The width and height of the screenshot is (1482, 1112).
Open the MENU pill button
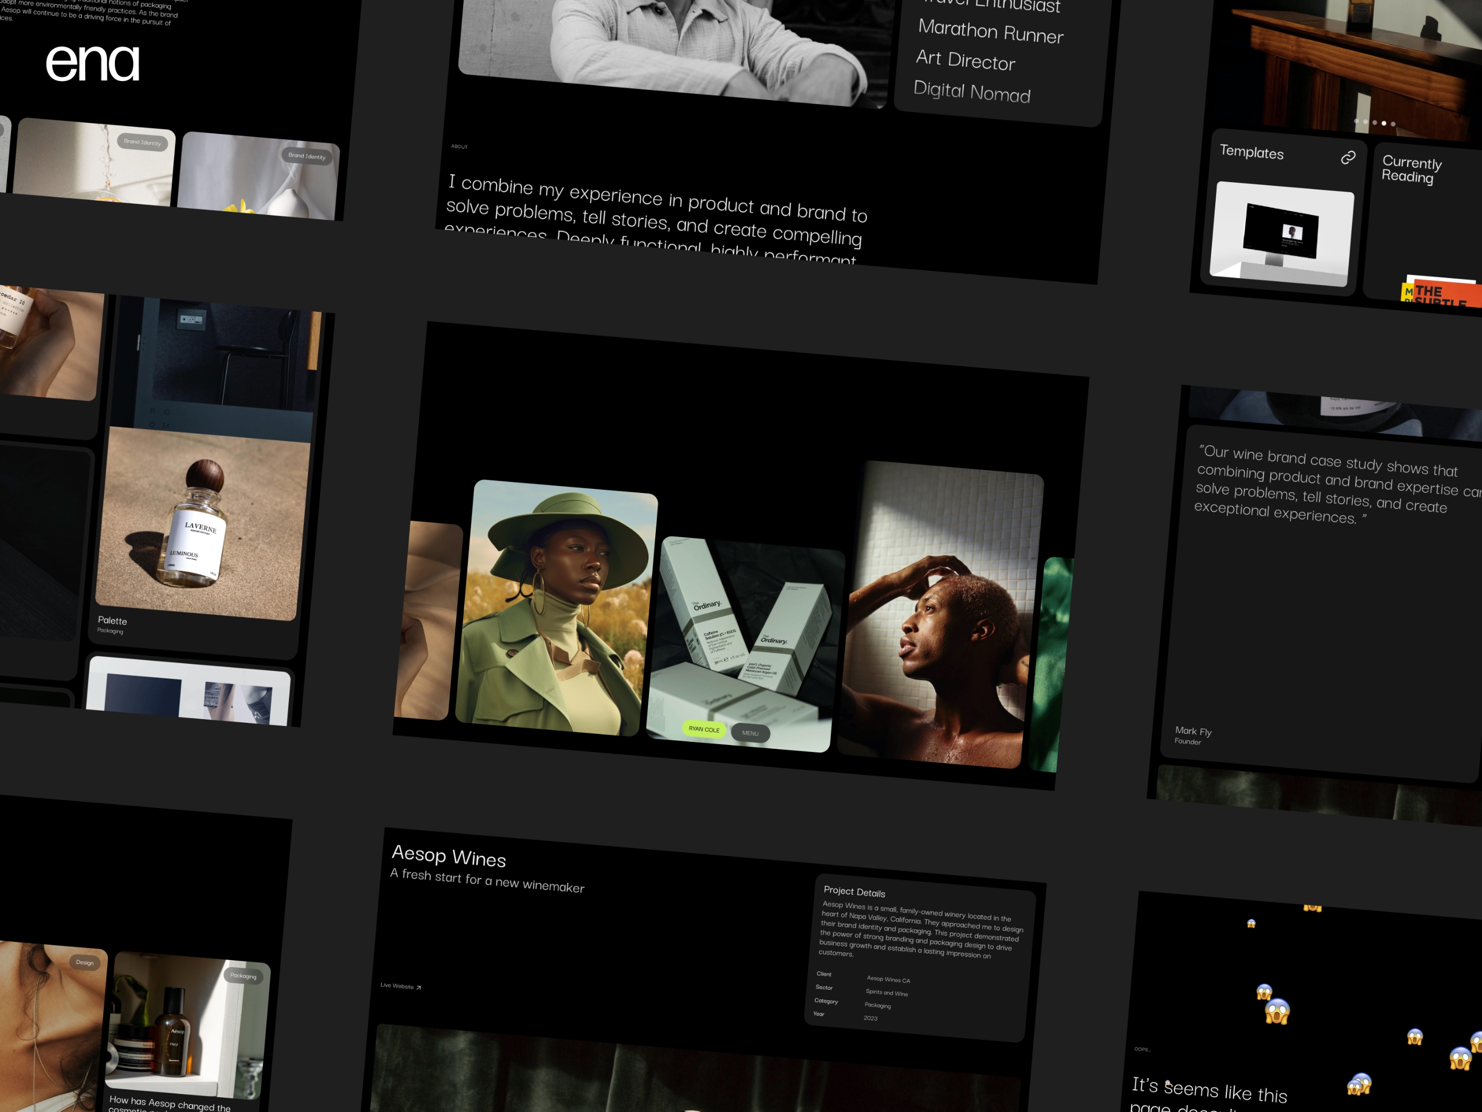751,733
